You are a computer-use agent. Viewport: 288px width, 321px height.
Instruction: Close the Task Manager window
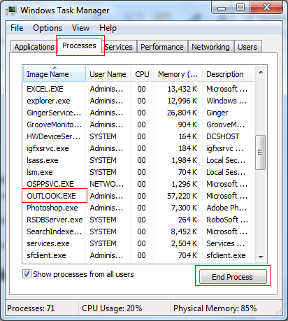[x=266, y=8]
